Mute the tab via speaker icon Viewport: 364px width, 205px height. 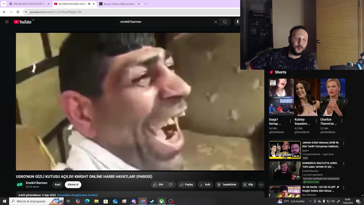(89, 4)
